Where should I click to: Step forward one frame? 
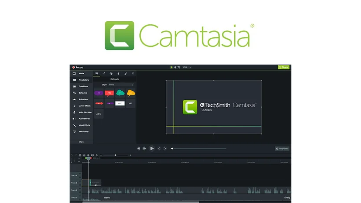pos(144,148)
